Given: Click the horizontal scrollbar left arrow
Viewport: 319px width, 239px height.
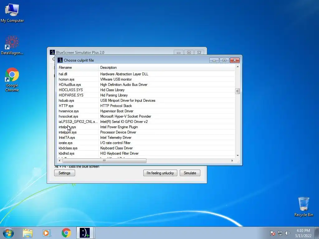Looking at the screenshot, I should point(60,161).
